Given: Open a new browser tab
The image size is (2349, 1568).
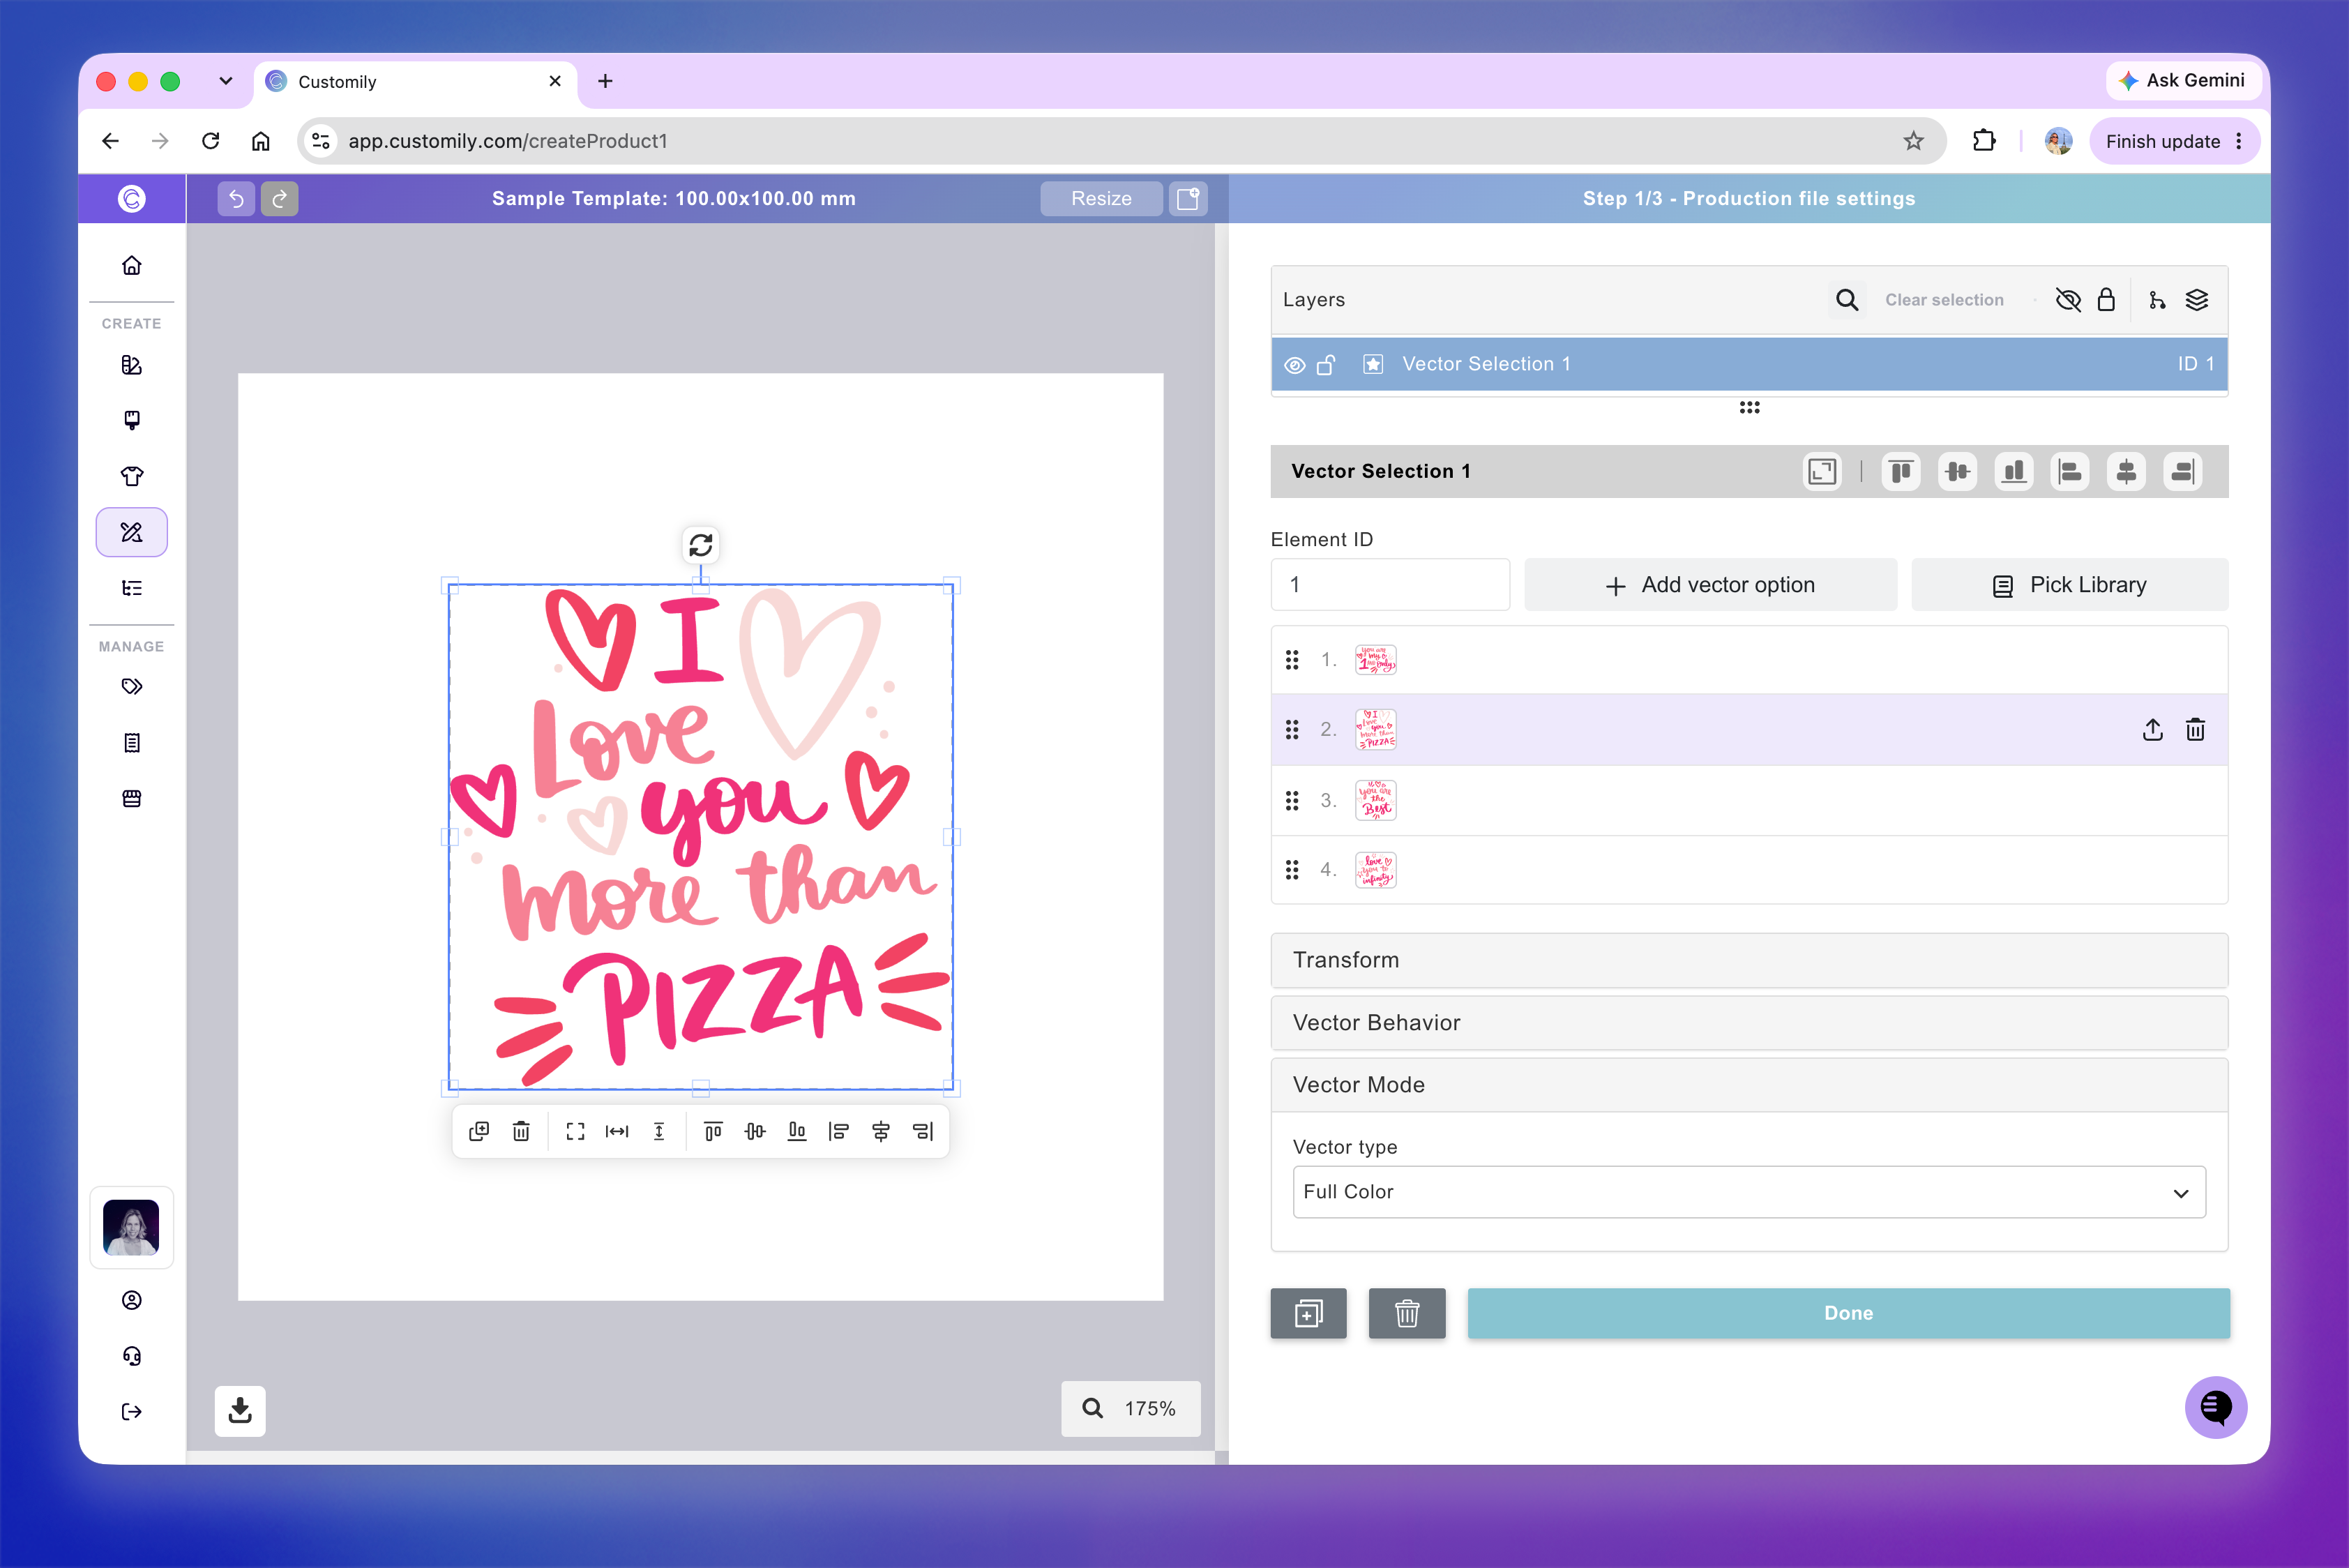Looking at the screenshot, I should (x=605, y=81).
